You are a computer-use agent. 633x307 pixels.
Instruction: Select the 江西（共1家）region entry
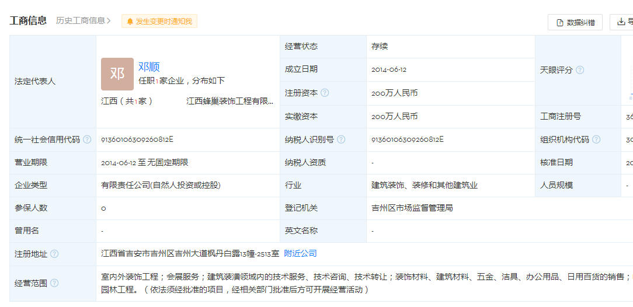[127, 101]
